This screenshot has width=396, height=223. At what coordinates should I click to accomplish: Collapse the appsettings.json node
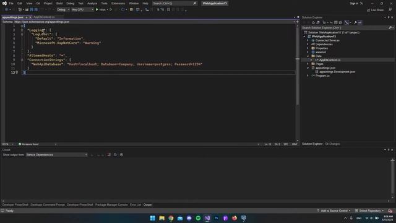point(308,68)
